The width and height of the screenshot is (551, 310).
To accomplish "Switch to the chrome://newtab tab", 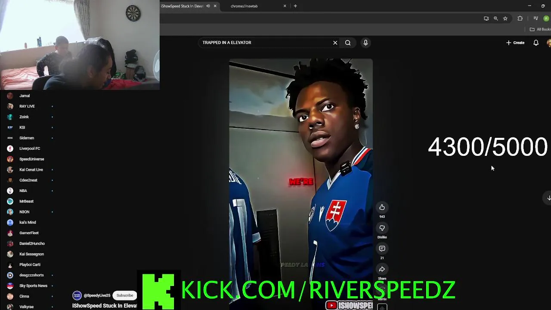I will (254, 6).
